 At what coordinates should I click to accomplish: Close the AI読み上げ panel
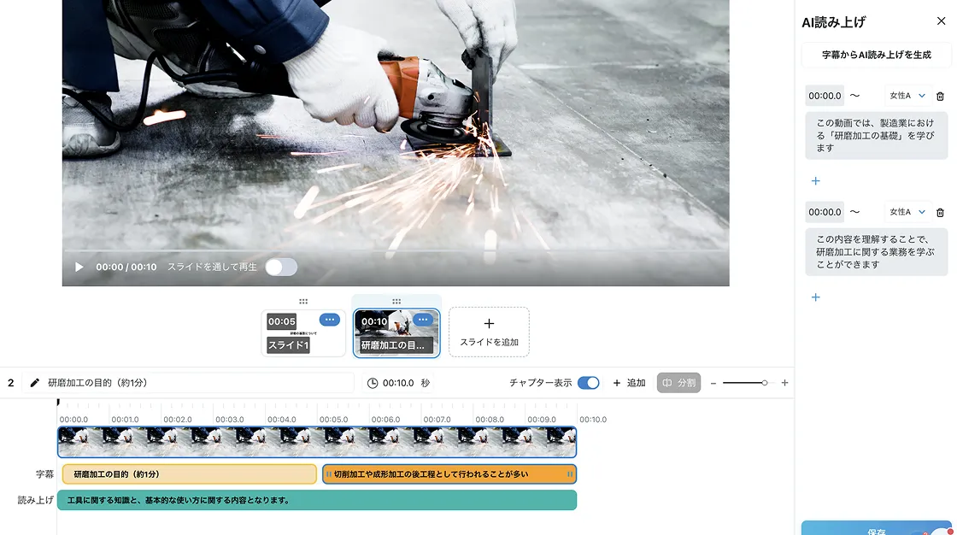click(x=941, y=22)
